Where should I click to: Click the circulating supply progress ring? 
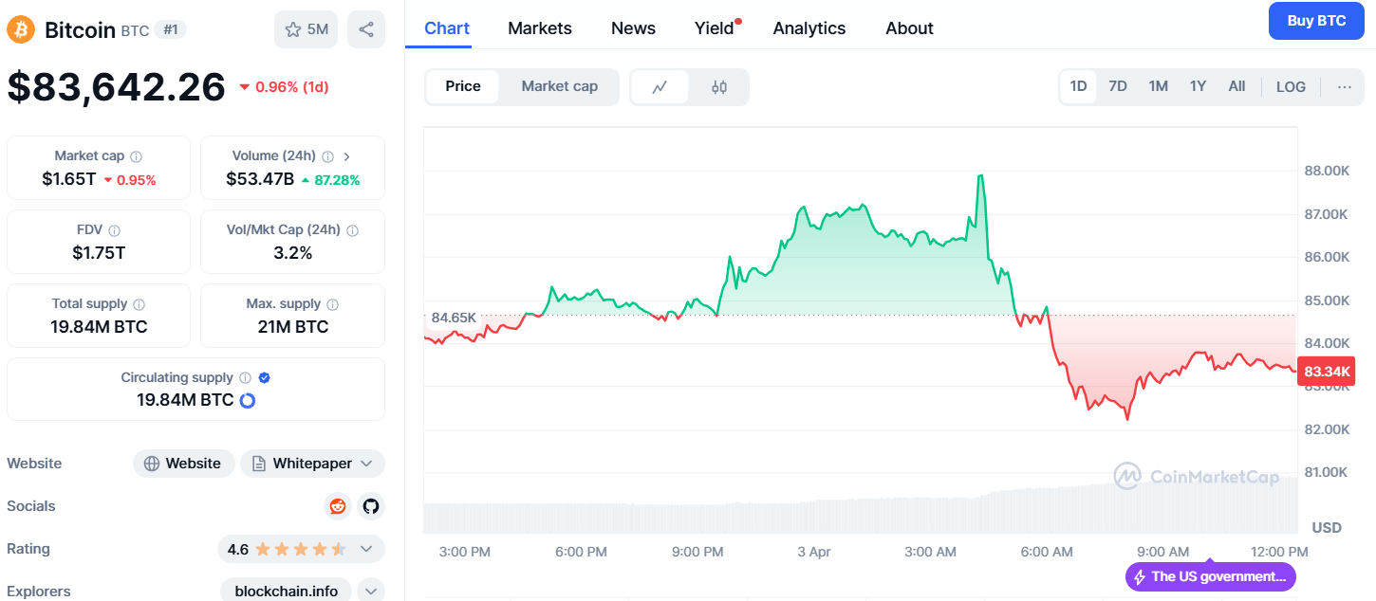248,400
